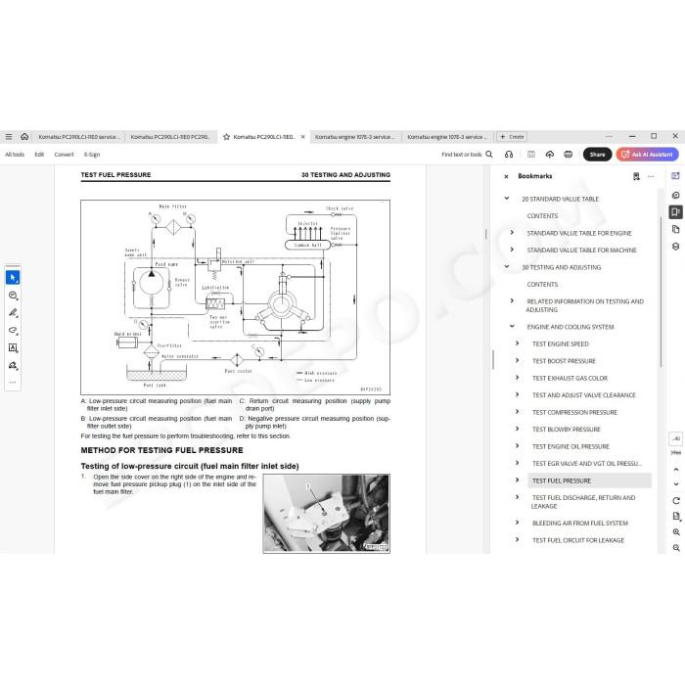Expand TEST BOOST PRESSURE bookmark
The width and height of the screenshot is (685, 685).
coord(518,360)
